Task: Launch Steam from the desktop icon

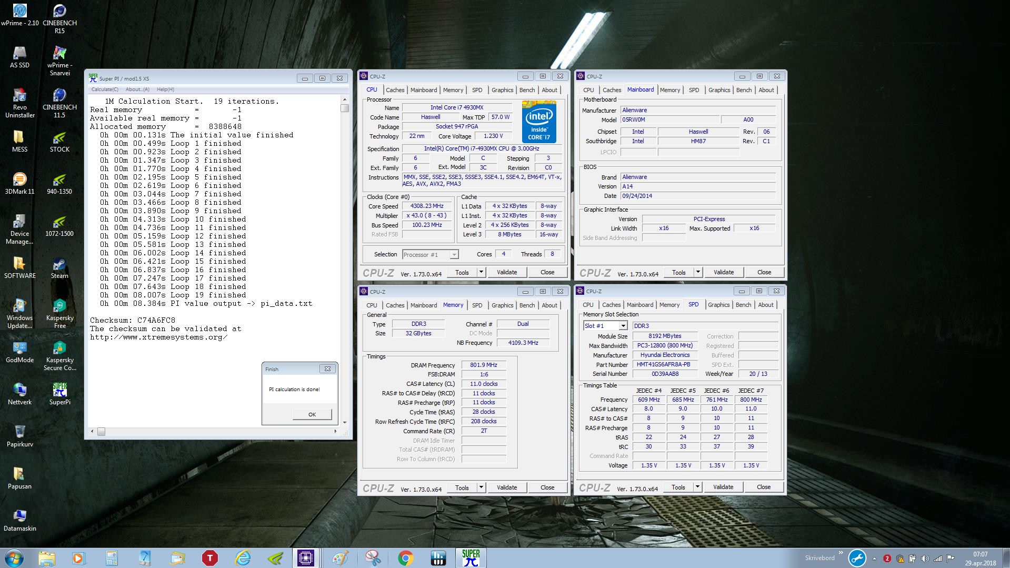Action: [59, 267]
